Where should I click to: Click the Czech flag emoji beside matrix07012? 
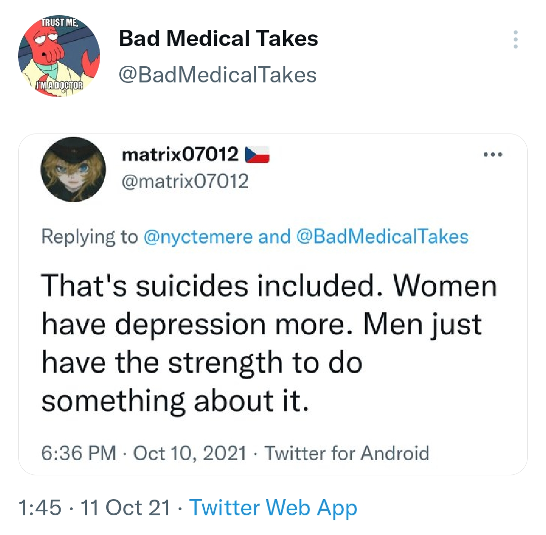click(x=257, y=155)
